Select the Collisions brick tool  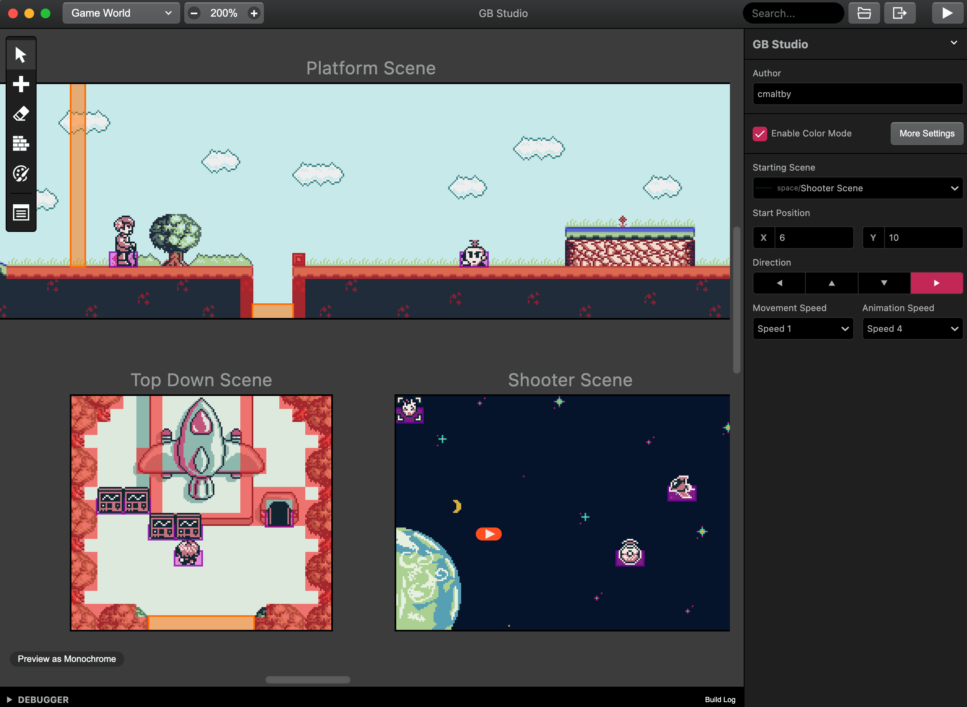pos(21,143)
